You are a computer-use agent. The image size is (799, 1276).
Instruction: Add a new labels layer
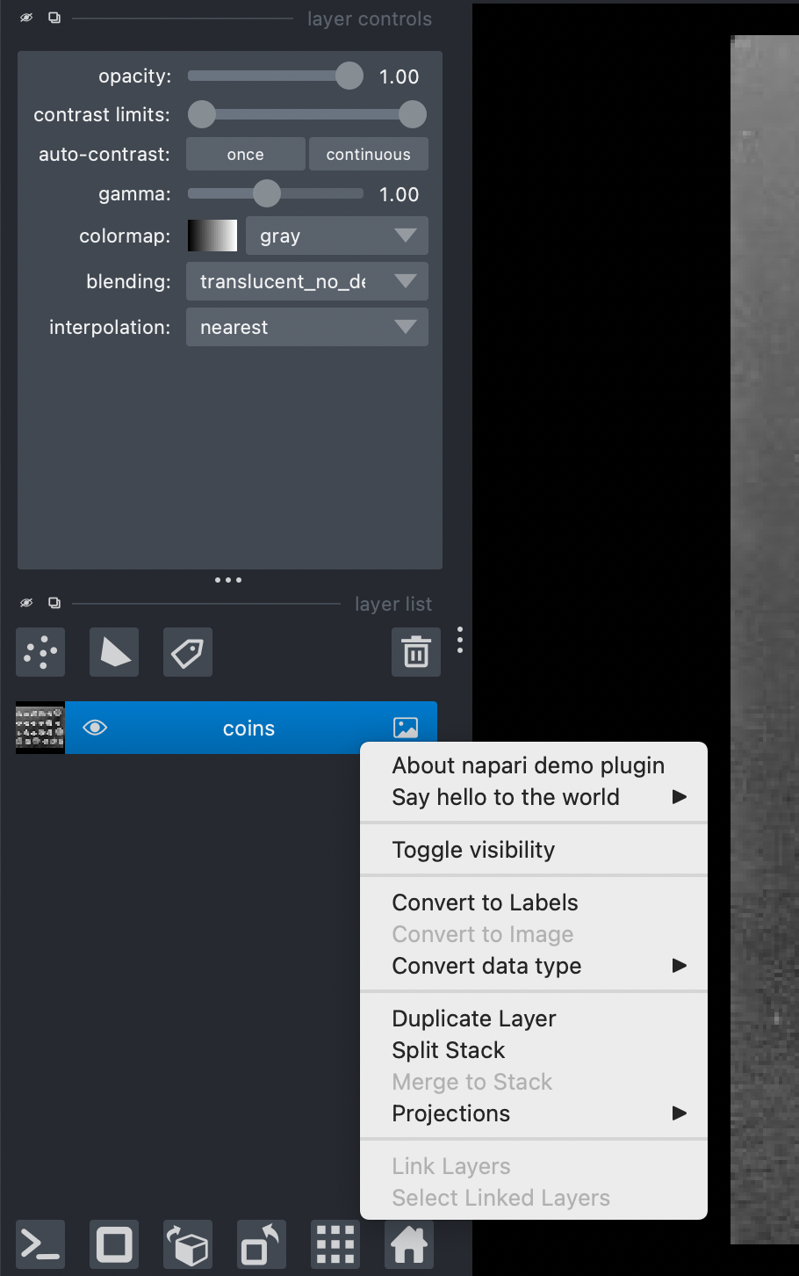(x=187, y=652)
